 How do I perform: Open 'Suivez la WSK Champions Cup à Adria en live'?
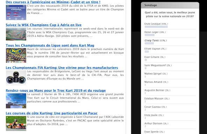click(44, 25)
